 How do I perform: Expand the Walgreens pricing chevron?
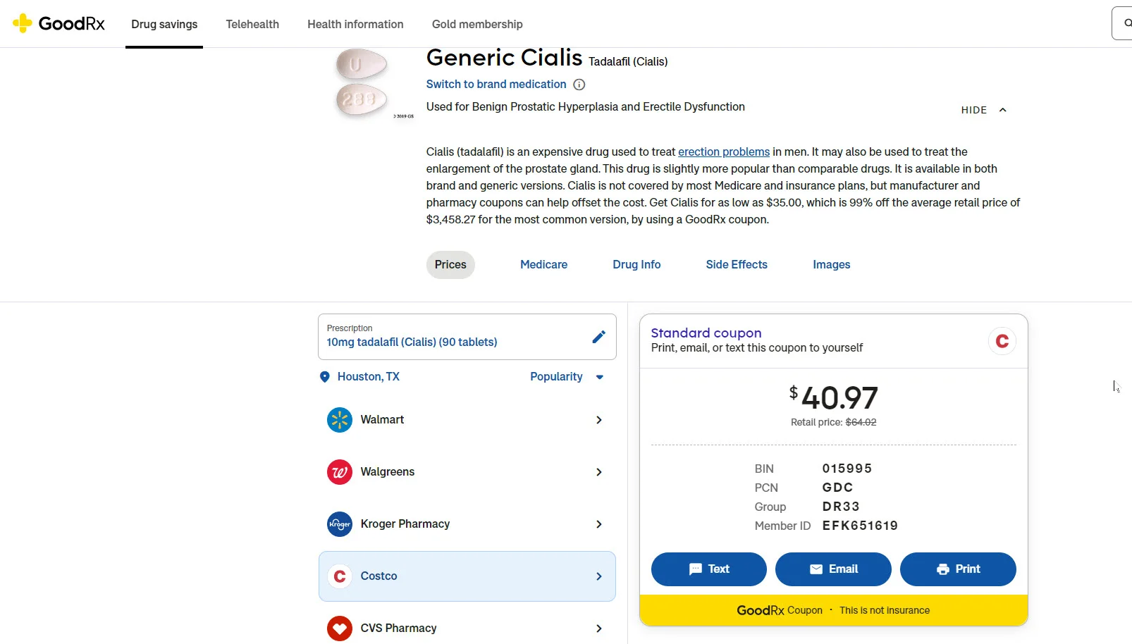pos(598,472)
